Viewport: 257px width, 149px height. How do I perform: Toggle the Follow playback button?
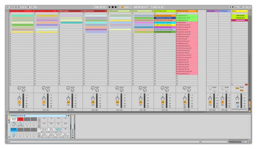pos(94,7)
